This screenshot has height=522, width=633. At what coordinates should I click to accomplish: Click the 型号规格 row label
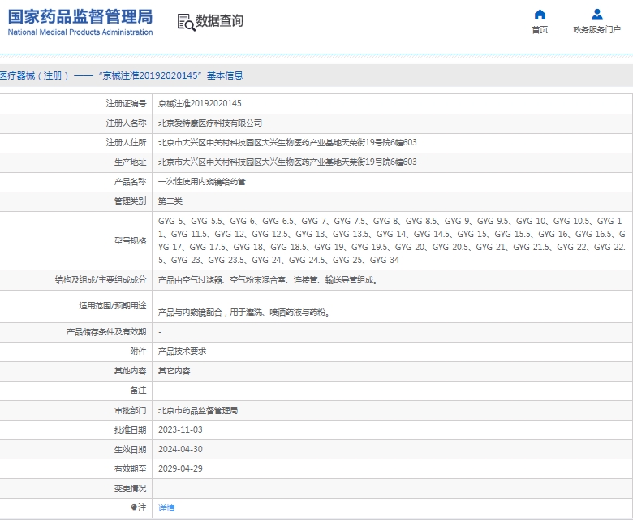[131, 240]
